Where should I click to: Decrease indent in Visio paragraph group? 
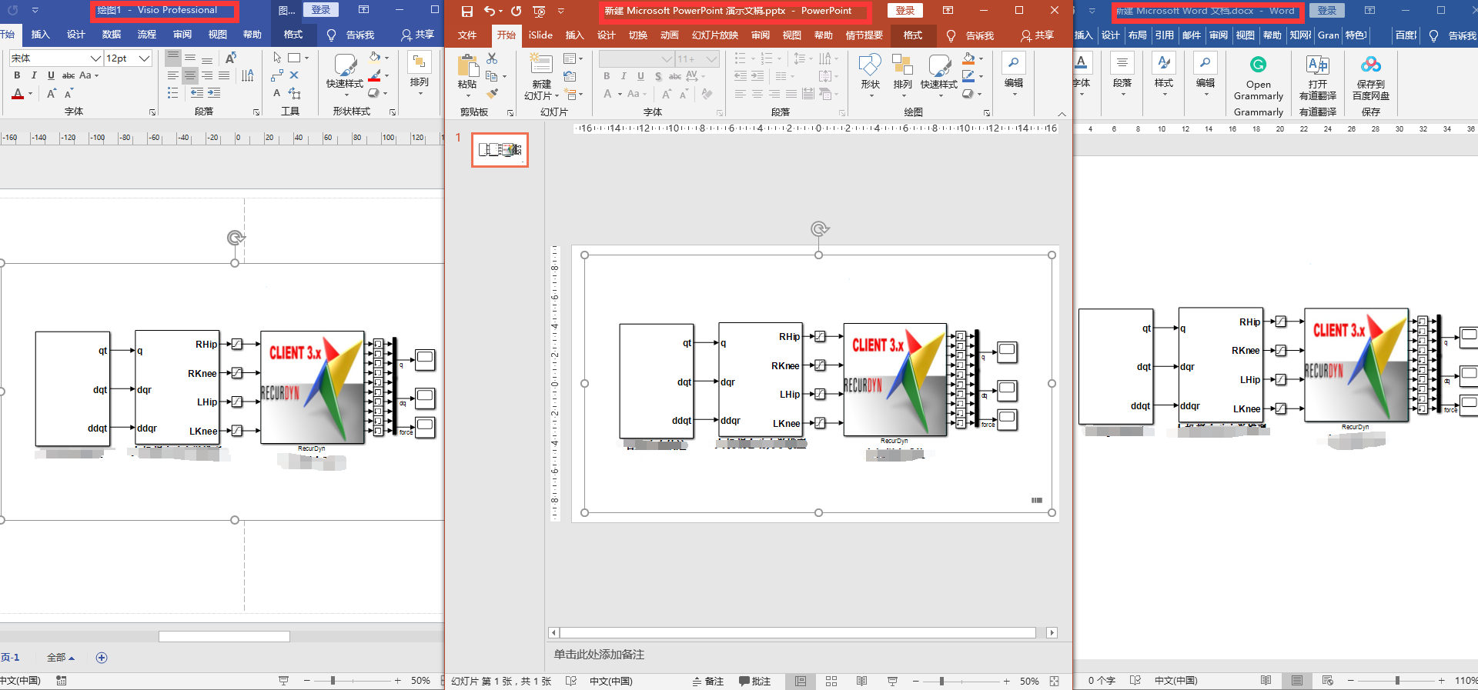pyautogui.click(x=197, y=93)
